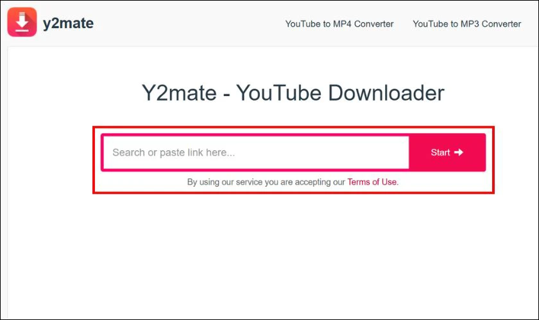Viewport: 539px width, 320px height.
Task: Click the y2mate brand name text
Action: pyautogui.click(x=68, y=23)
